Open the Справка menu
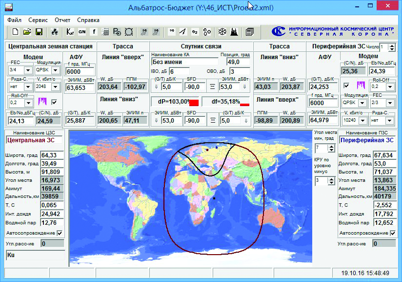Screen dimensions: 402x282 [88, 20]
